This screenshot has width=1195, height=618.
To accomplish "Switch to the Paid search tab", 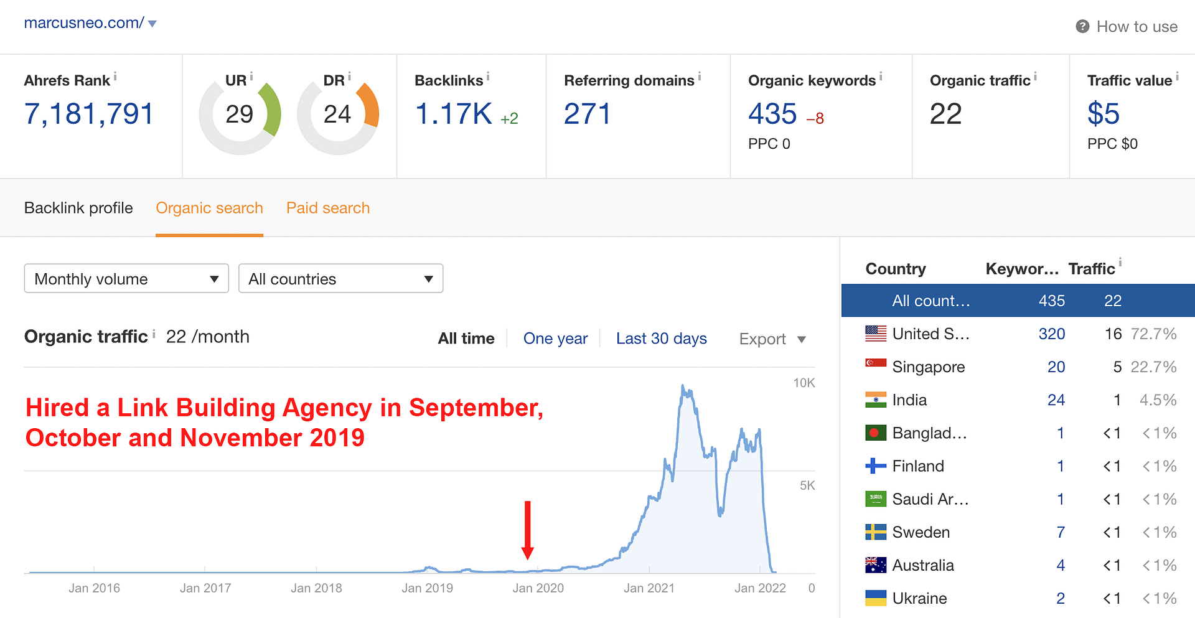I will 328,208.
